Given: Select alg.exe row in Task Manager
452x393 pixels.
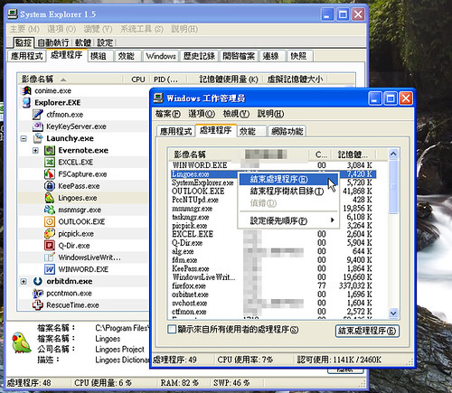Looking at the screenshot, I should point(272,251).
